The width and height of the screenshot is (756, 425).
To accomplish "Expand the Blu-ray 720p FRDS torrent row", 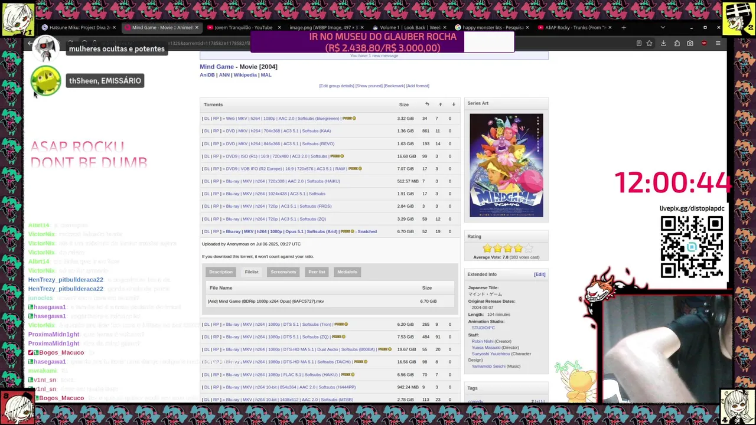I will coord(279,206).
